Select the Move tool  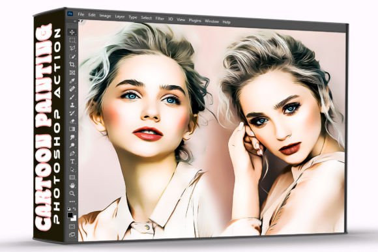click(72, 32)
